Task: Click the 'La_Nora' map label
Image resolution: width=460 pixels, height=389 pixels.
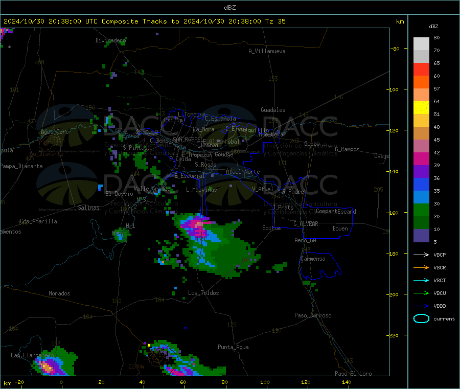Action: click(203, 129)
